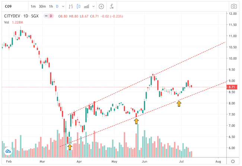Click the H8.80 high value in legend
This screenshot has height=166, width=242.
(x=74, y=16)
